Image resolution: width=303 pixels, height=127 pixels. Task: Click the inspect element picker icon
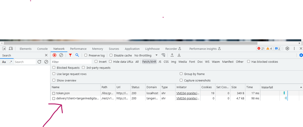coord(4,49)
